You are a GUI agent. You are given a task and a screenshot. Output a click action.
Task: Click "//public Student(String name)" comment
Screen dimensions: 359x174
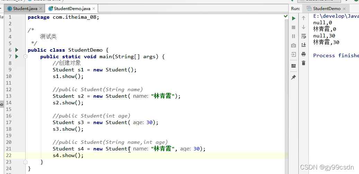point(98,89)
